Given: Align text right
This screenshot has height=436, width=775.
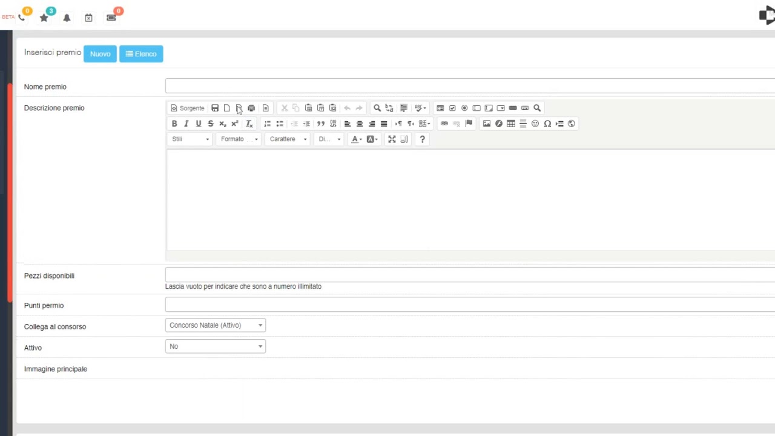Looking at the screenshot, I should 372,124.
